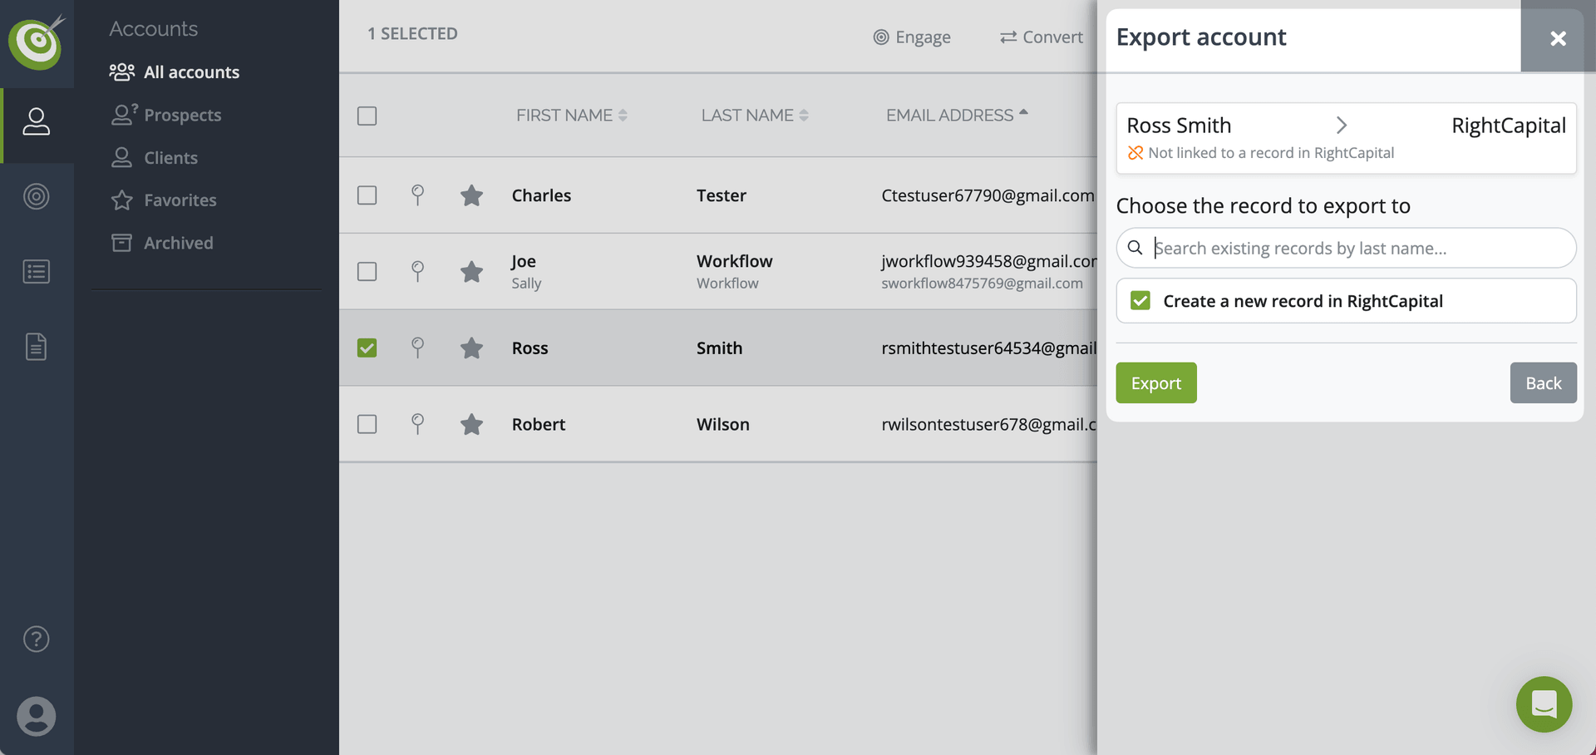Toggle Create a new record in RightCapital
This screenshot has height=755, width=1596.
[x=1140, y=301]
